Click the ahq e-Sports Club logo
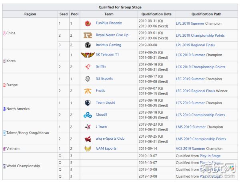 88,138
